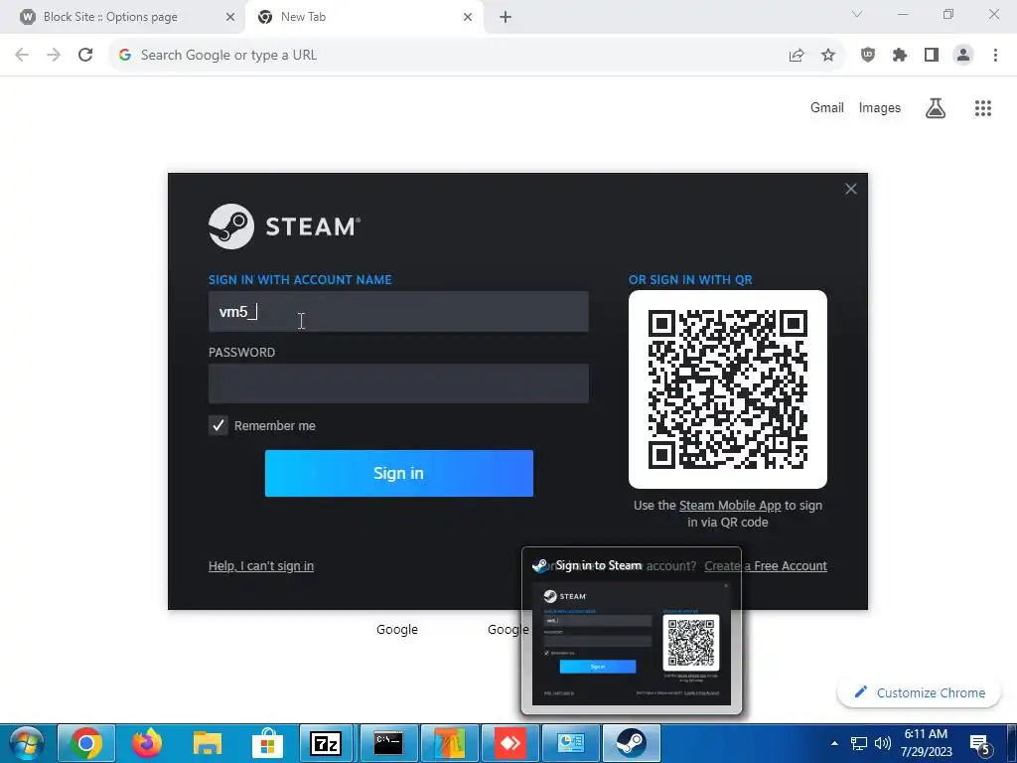Close the Block Site Options page tab
The height and width of the screenshot is (763, 1017).
(230, 17)
